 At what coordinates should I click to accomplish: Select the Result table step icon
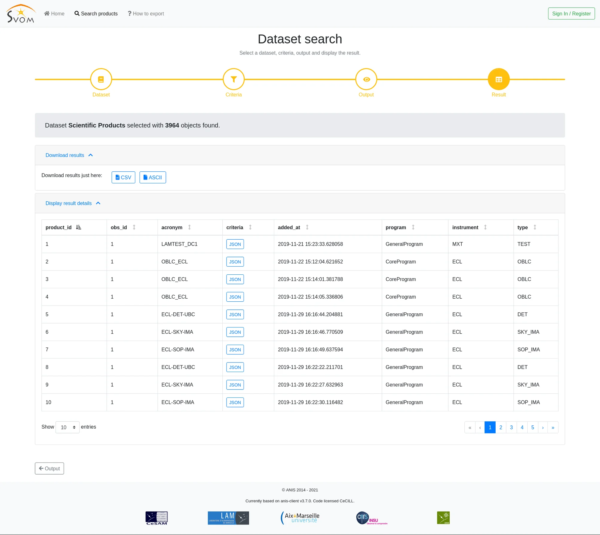click(x=499, y=79)
